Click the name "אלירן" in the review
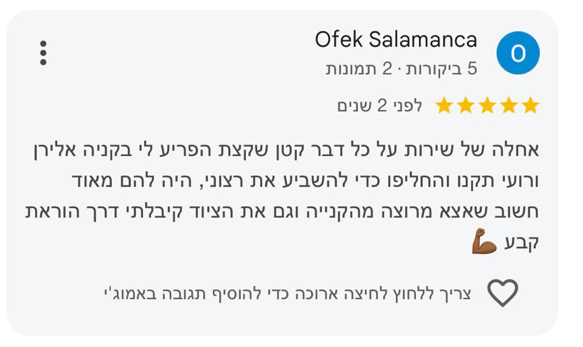 pyautogui.click(x=55, y=150)
